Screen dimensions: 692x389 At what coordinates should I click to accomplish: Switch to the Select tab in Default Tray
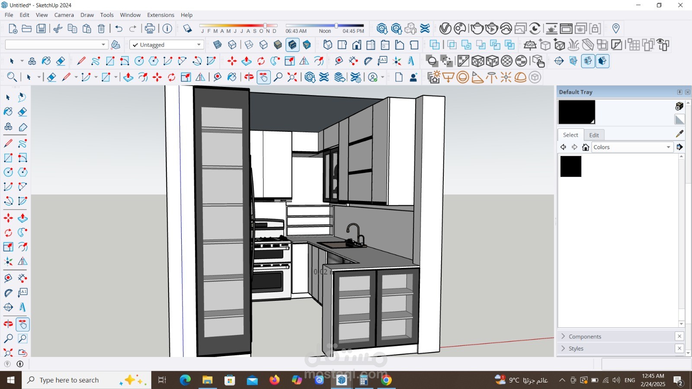click(570, 135)
